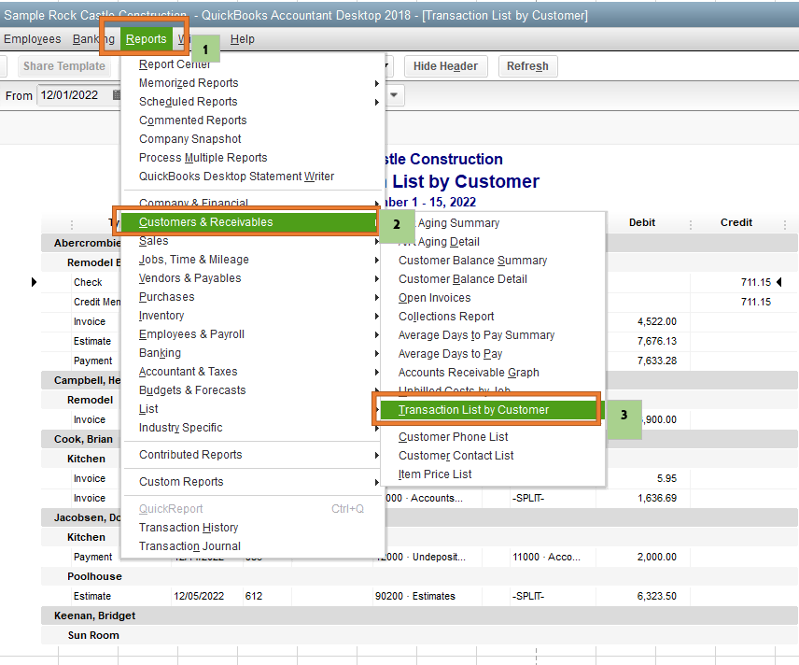This screenshot has width=799, height=665.
Task: Expand Sales submenu
Action: pyautogui.click(x=252, y=241)
